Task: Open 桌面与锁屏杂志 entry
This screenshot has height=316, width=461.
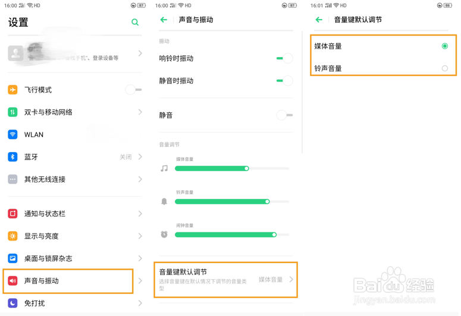Action: tap(75, 258)
